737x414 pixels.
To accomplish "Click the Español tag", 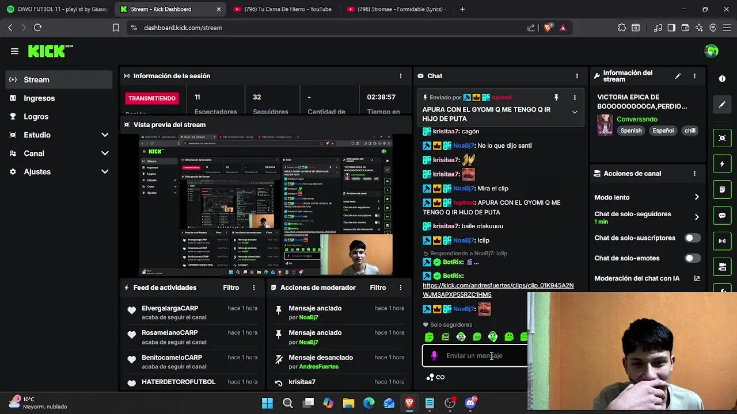I will pos(663,131).
